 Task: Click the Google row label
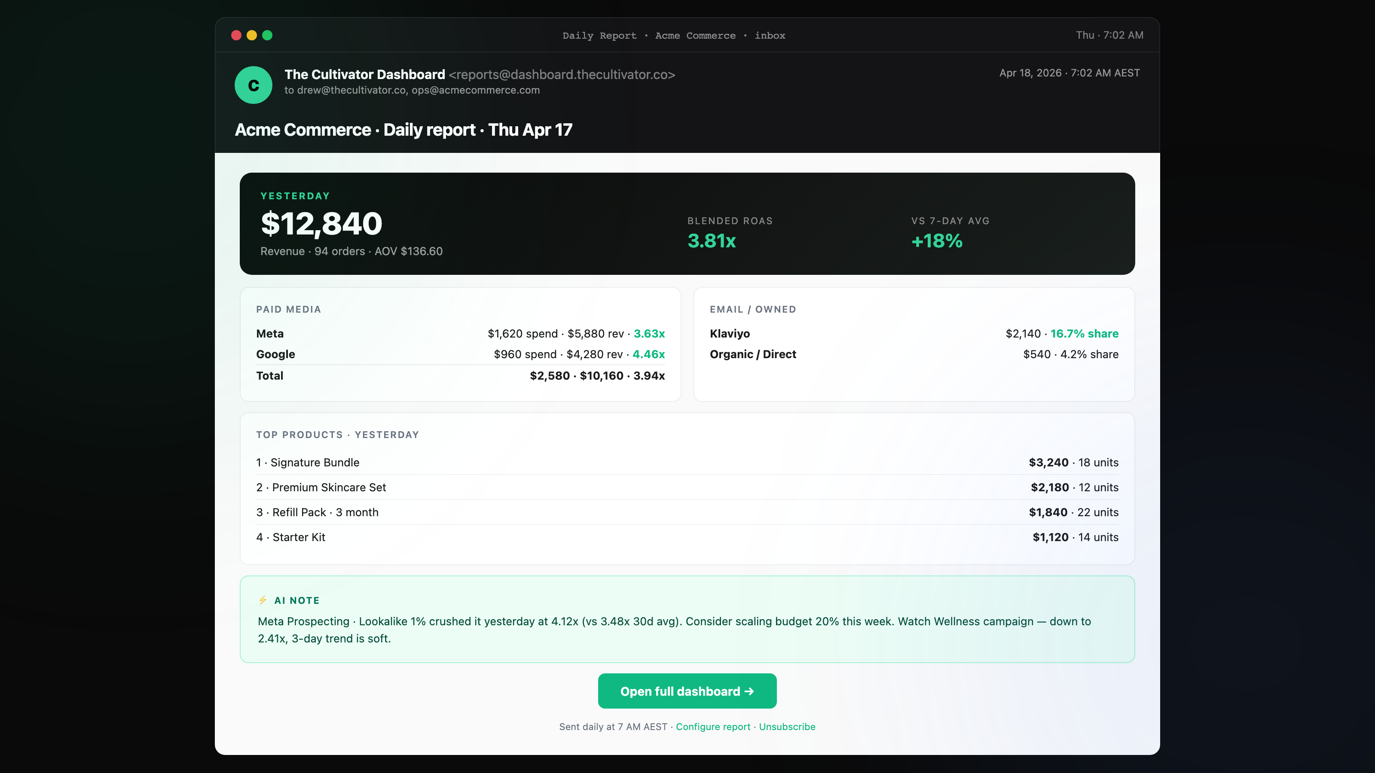[275, 354]
